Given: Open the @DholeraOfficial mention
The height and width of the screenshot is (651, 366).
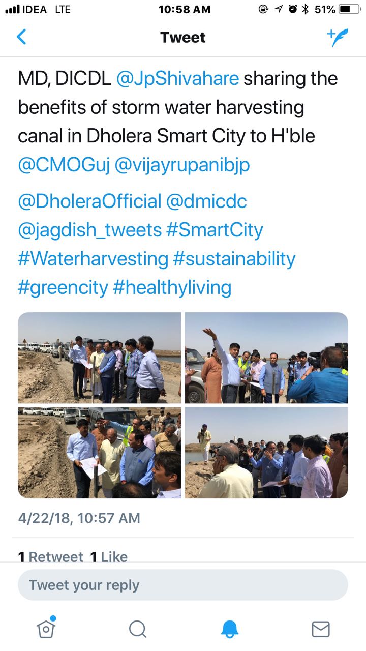Looking at the screenshot, I should pyautogui.click(x=90, y=201).
